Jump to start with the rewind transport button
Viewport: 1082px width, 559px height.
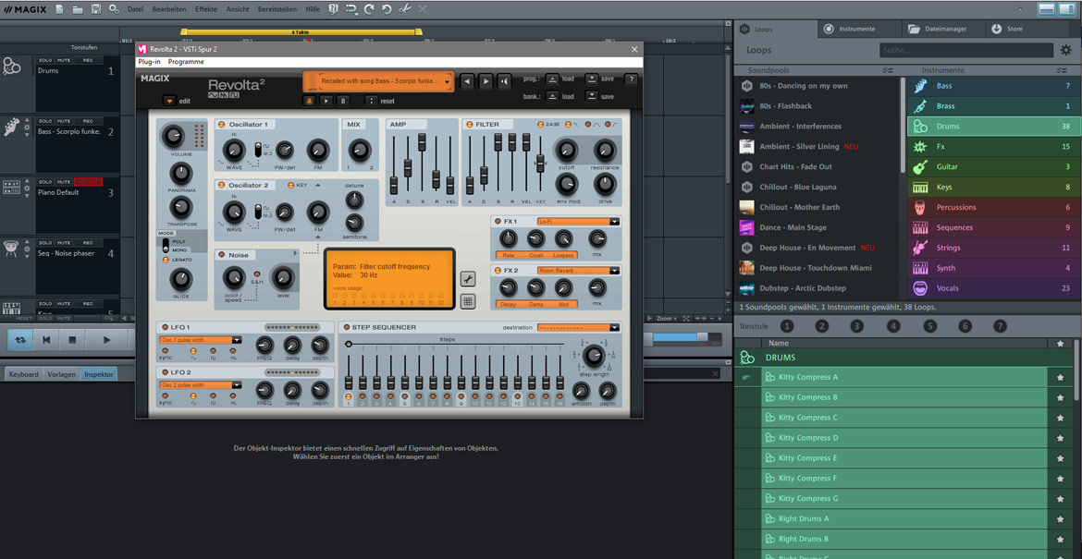pos(46,339)
